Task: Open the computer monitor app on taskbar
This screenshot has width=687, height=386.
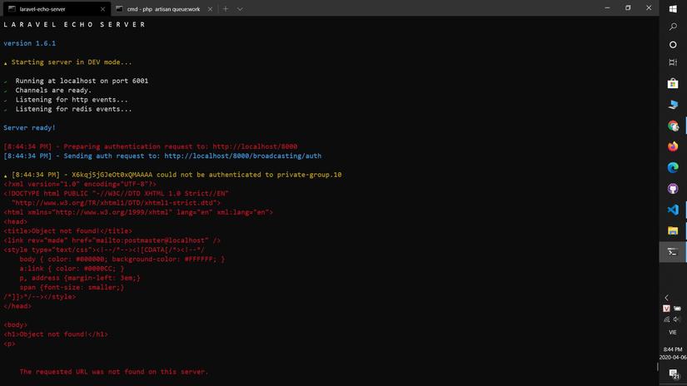Action: coord(673,104)
